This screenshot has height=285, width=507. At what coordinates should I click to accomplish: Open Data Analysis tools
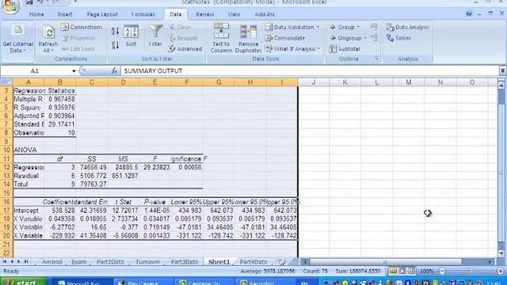(407, 27)
